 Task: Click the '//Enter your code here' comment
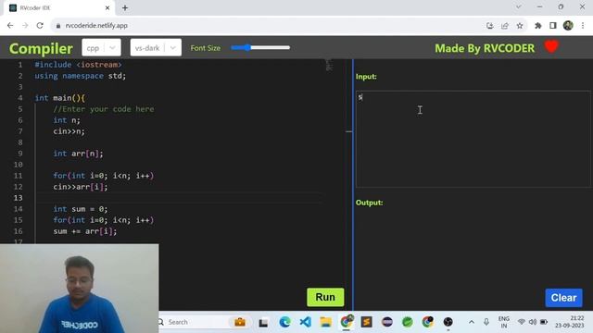point(104,109)
